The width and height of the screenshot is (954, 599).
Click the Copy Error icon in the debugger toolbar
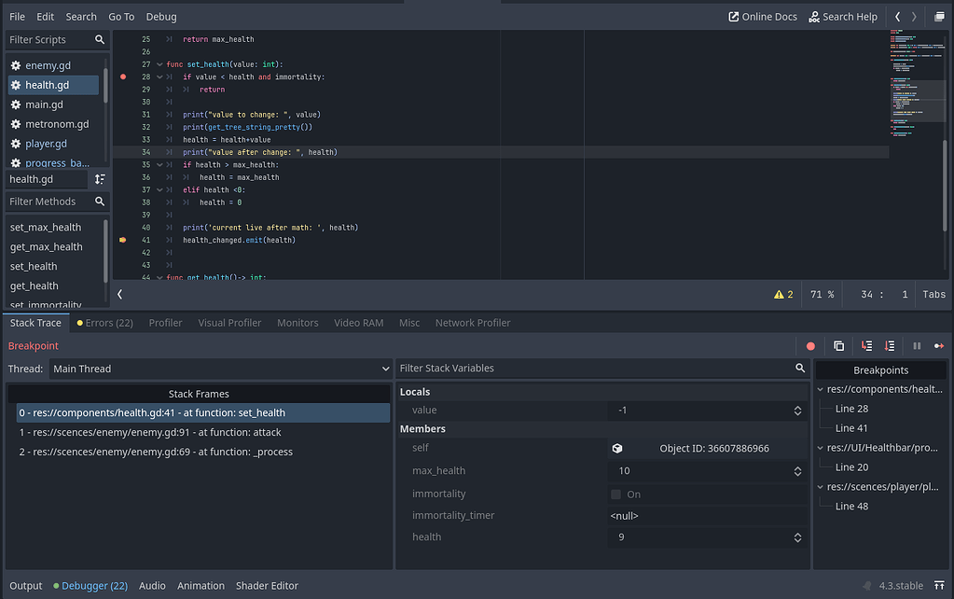click(x=838, y=345)
